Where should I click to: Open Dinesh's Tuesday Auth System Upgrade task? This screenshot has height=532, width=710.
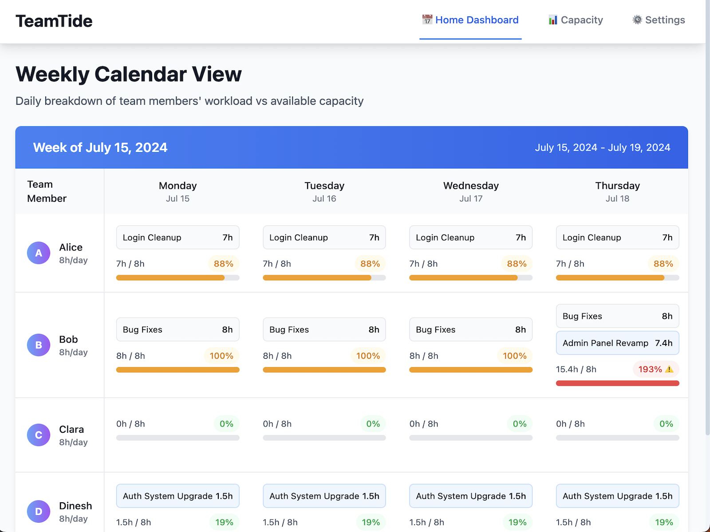324,496
